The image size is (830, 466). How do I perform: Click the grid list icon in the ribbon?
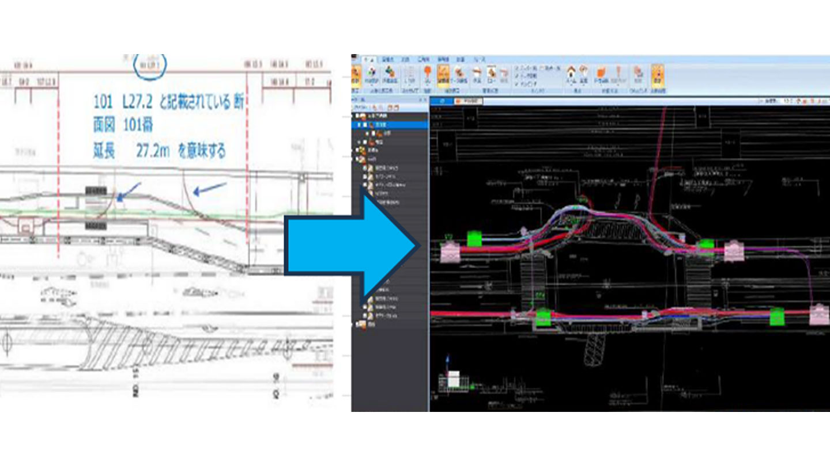tap(410, 72)
